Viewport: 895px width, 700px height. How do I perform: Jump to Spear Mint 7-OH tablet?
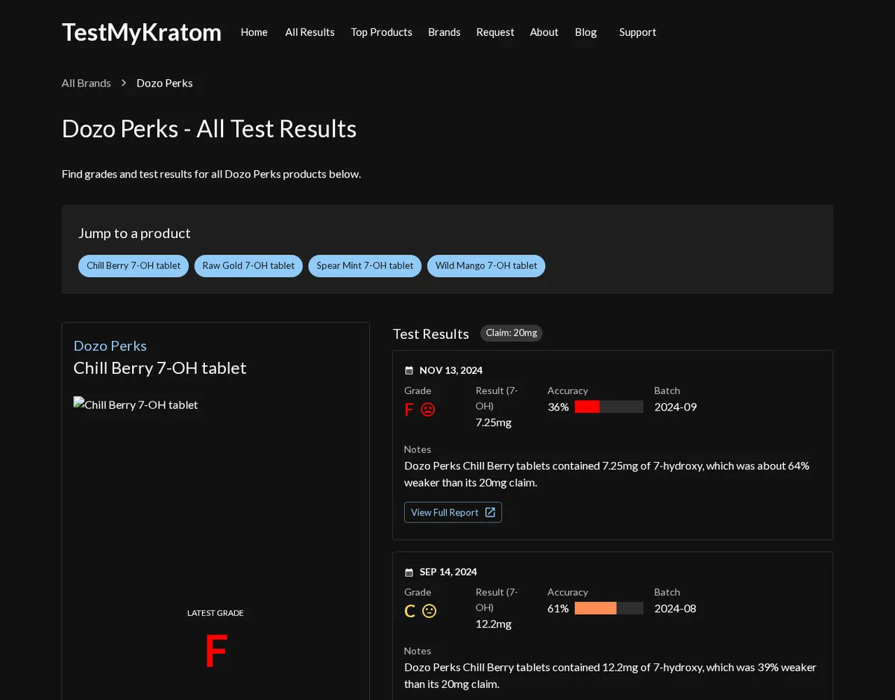pos(365,266)
